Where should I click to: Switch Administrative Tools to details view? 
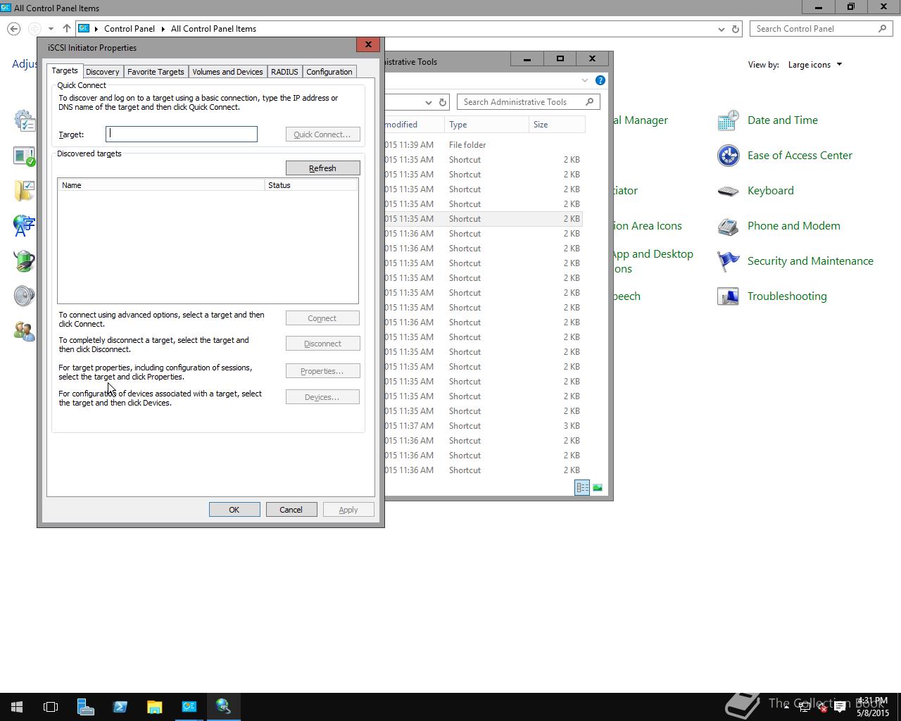tap(582, 487)
